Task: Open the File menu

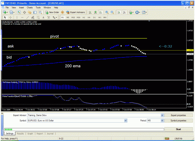Action: pos(7,7)
